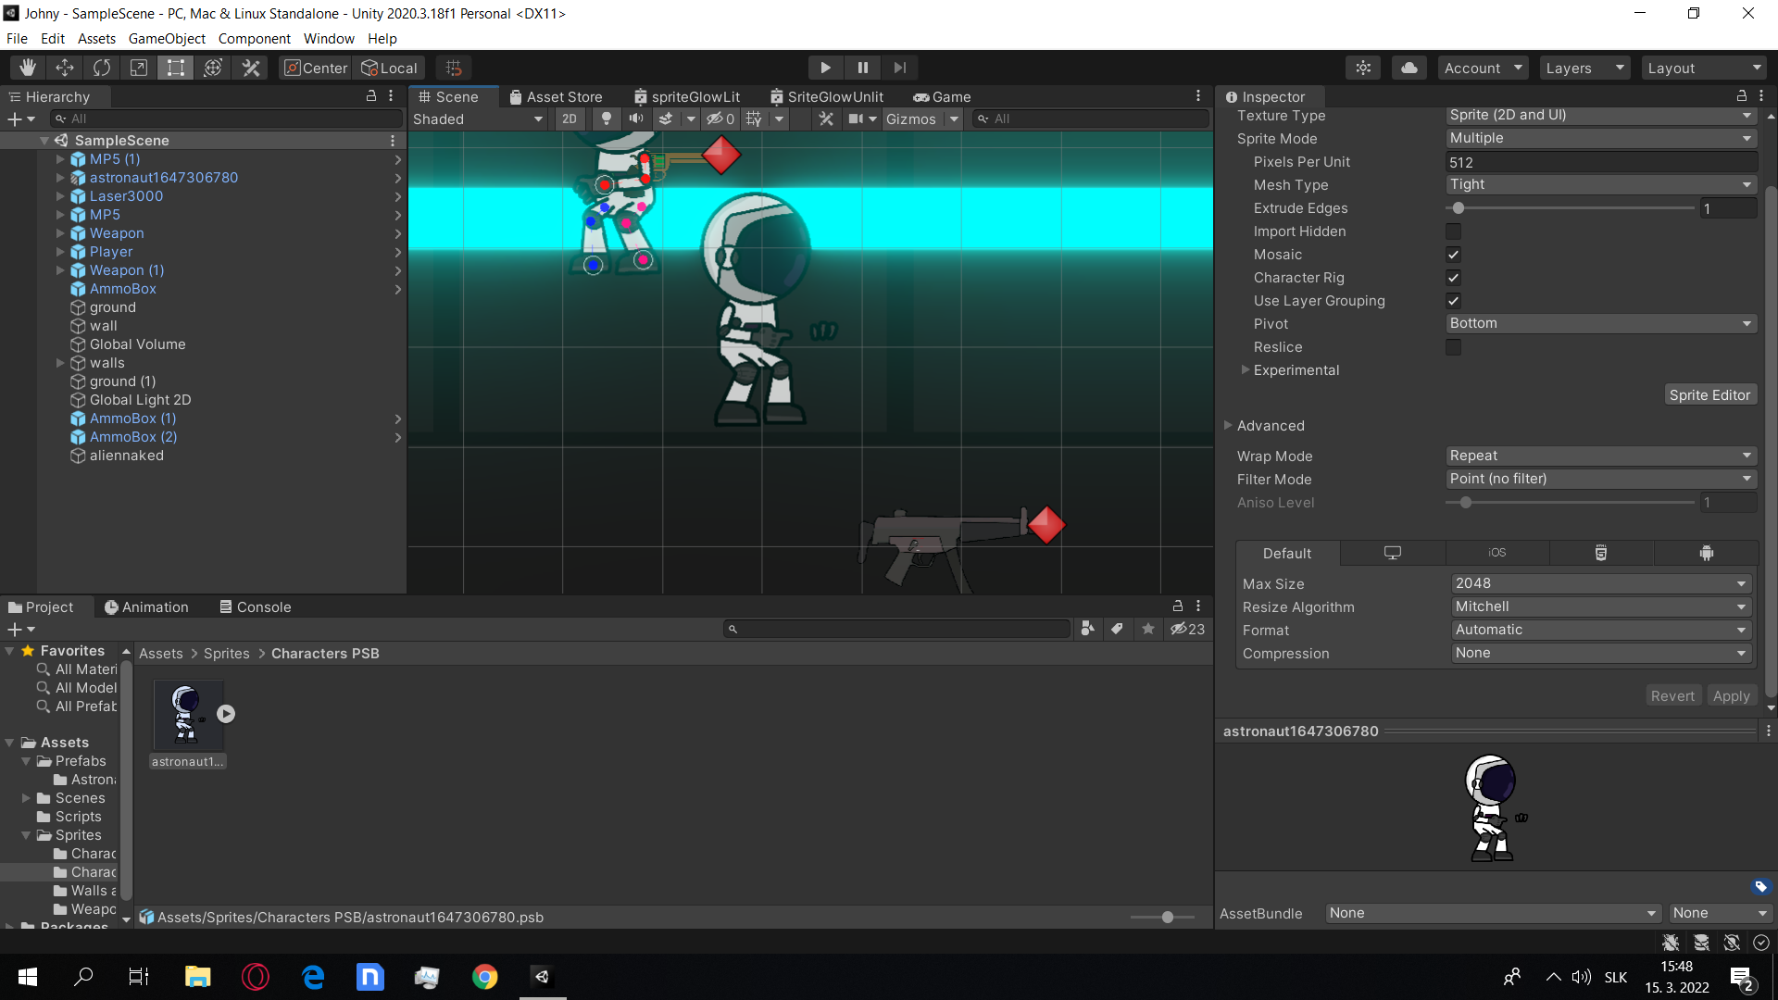Select the Scale tool
Viewport: 1778px width, 1000px height.
point(139,68)
